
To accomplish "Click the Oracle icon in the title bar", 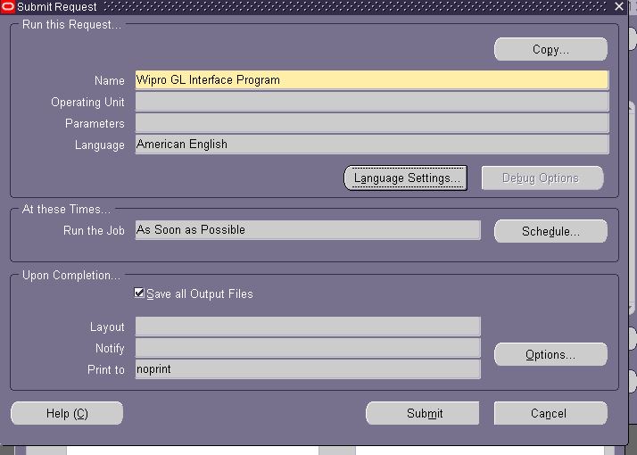I will [x=8, y=6].
